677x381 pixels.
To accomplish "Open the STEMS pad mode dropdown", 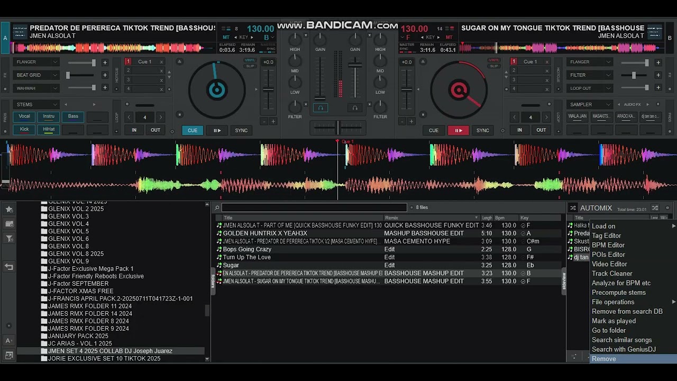I will (x=36, y=104).
